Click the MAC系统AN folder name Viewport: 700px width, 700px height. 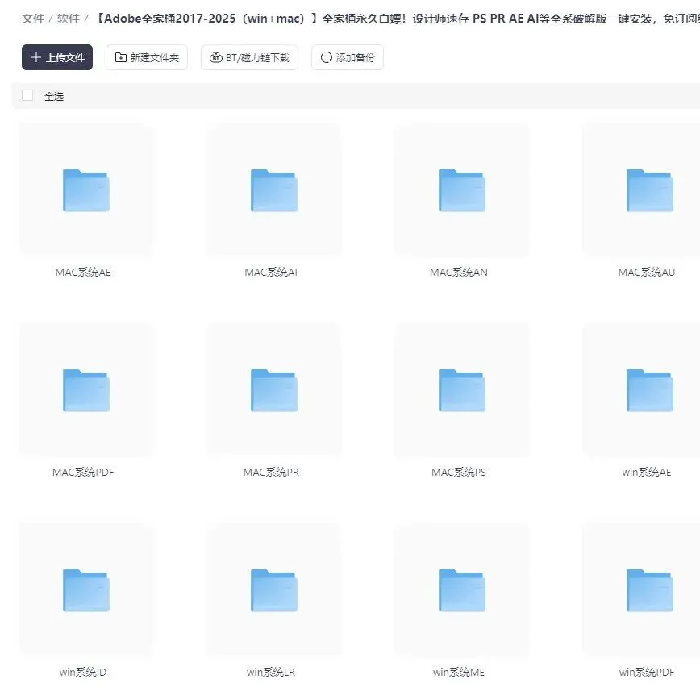click(x=459, y=272)
